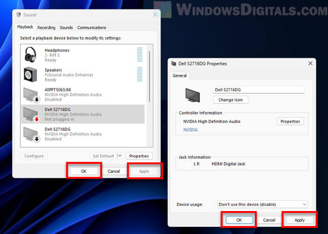Screen dimensions: 328x234
Task: Click the large monitor icon in Properties General tab
Action: [193, 95]
